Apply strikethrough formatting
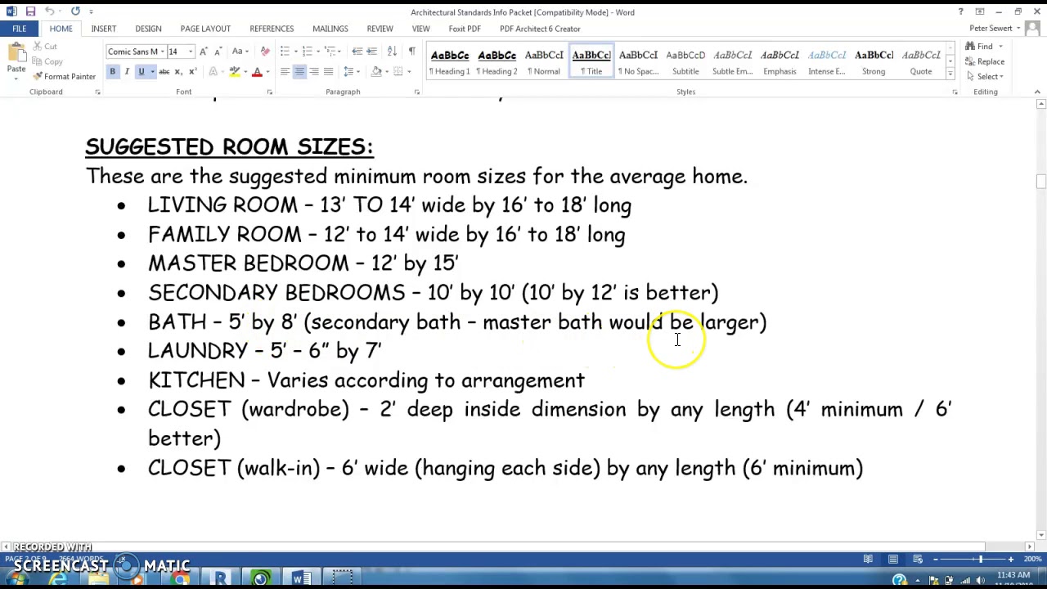 (x=164, y=72)
